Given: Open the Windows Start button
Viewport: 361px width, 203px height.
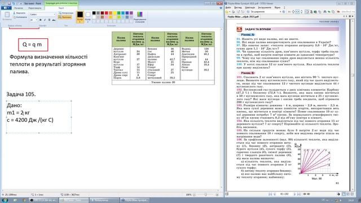Looking at the screenshot, I should tap(5, 200).
